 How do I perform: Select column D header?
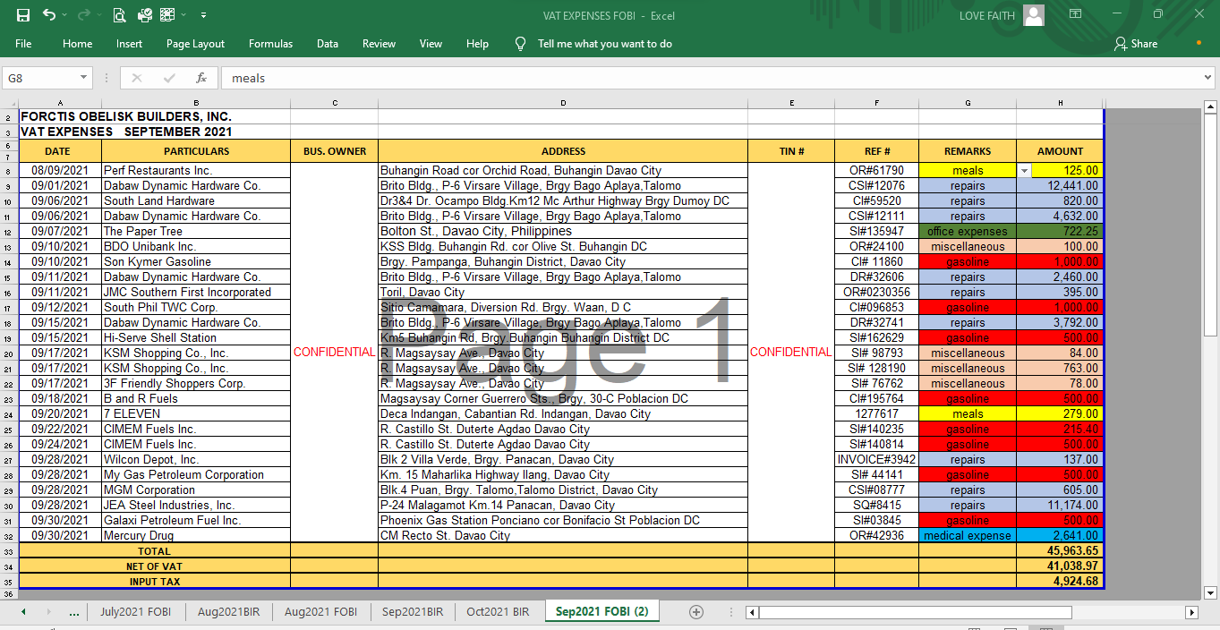pos(563,103)
